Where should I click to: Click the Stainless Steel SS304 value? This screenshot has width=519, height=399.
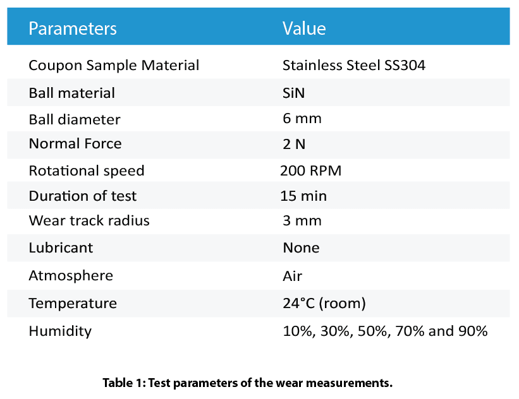[x=353, y=65]
